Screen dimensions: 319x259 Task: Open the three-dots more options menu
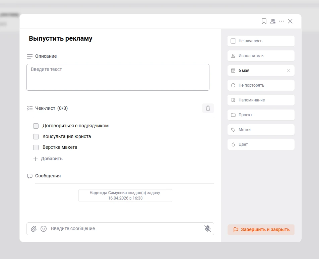(281, 21)
